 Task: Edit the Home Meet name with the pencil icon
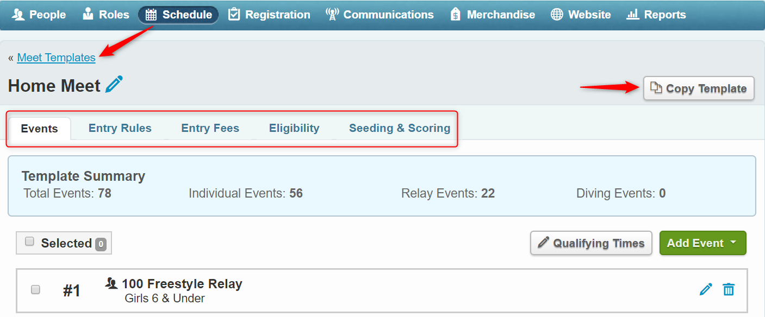click(x=114, y=84)
